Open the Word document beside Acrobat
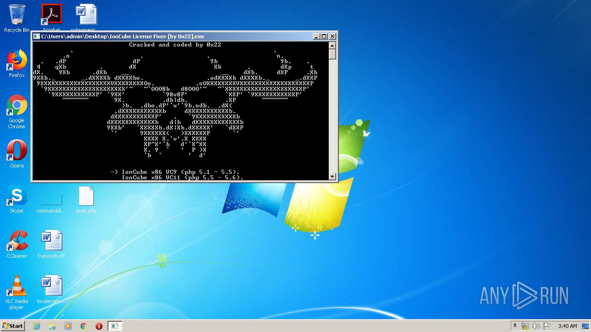The width and height of the screenshot is (591, 332). [86, 18]
